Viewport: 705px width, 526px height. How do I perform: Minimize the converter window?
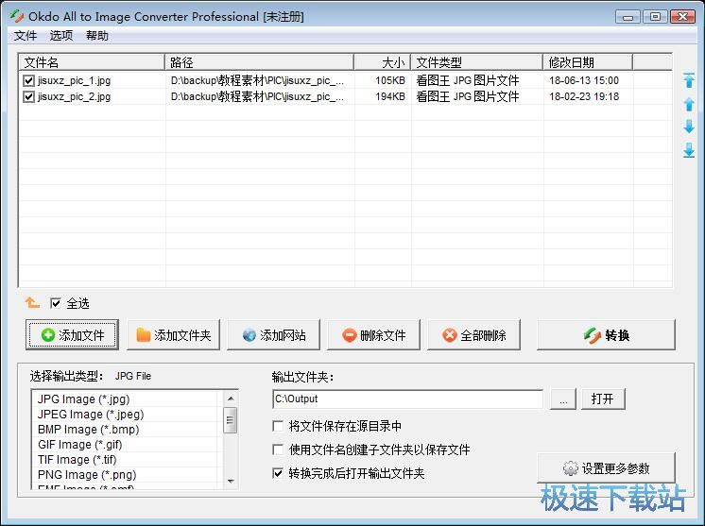point(628,17)
